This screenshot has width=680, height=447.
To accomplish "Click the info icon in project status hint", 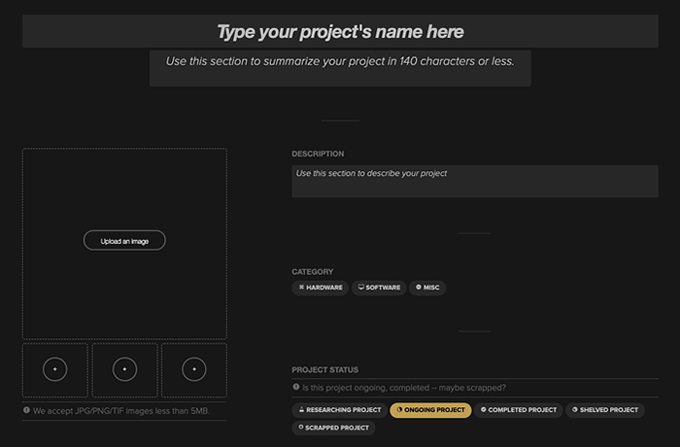I will click(296, 388).
